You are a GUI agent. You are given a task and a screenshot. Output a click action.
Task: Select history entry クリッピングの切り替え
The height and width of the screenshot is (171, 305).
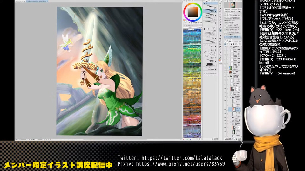click(x=233, y=23)
